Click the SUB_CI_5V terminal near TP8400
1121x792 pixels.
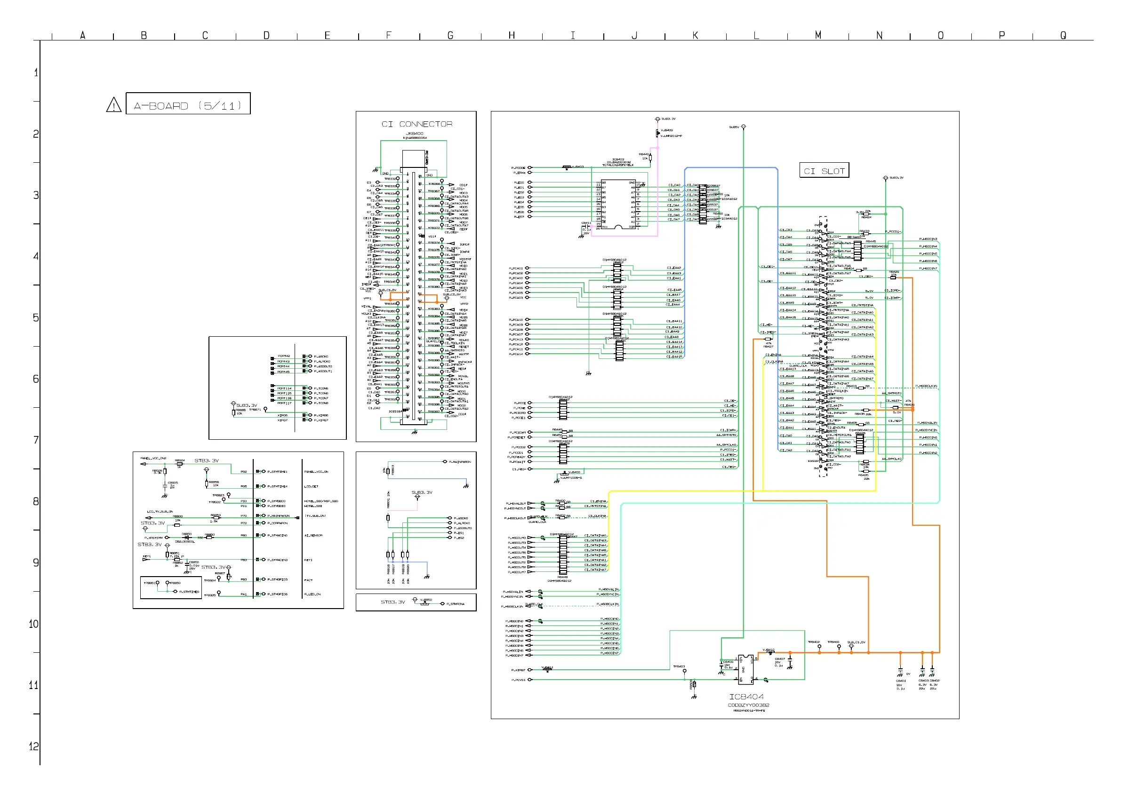851,647
